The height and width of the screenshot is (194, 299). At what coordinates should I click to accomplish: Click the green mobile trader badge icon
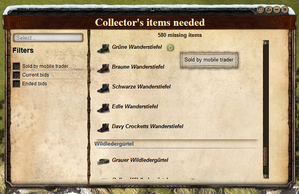170,48
